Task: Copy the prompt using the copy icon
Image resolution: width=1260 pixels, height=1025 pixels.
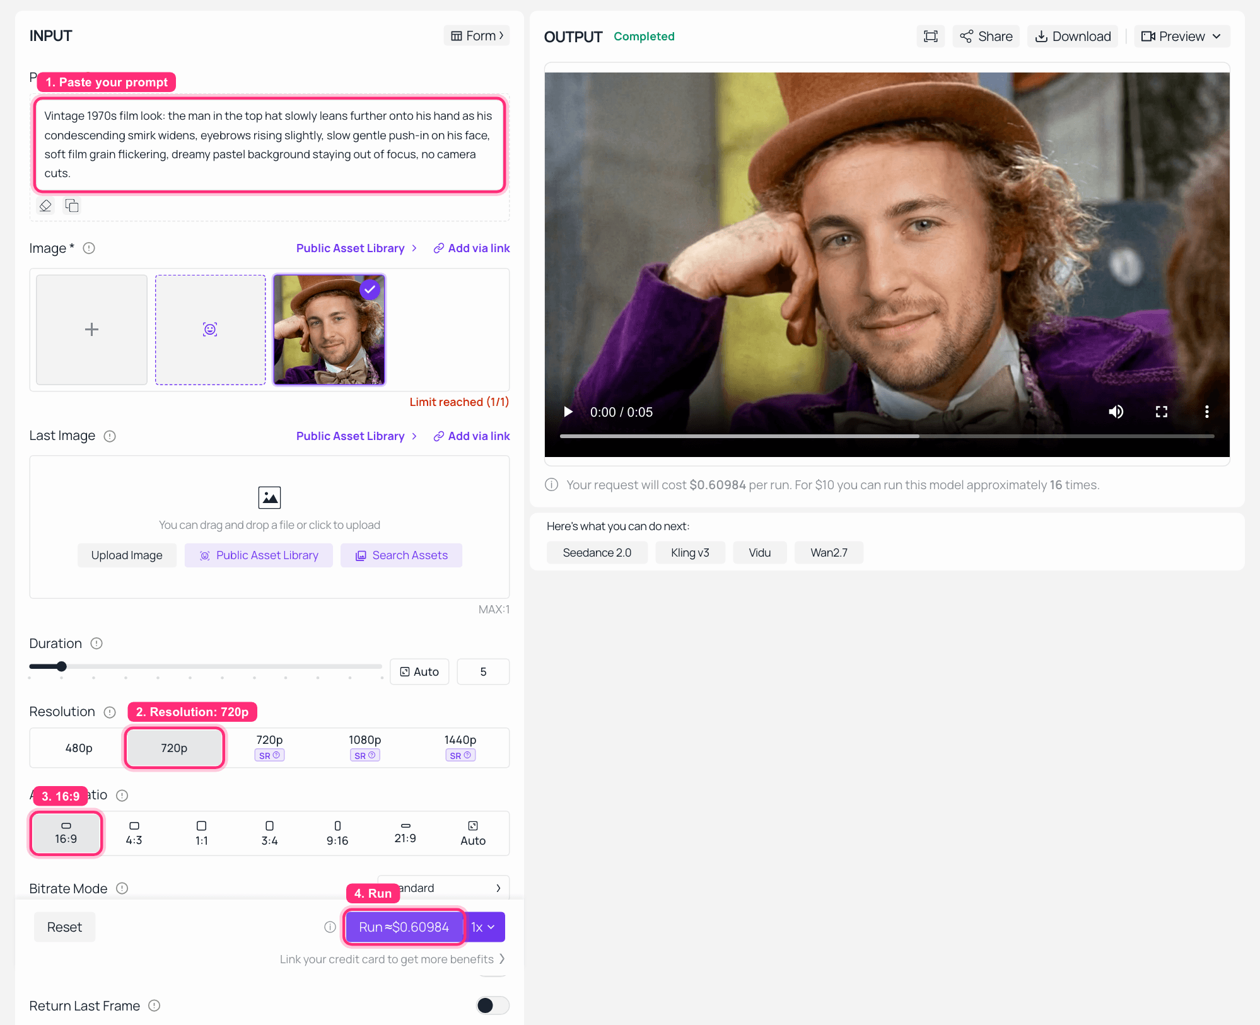Action: (x=72, y=206)
